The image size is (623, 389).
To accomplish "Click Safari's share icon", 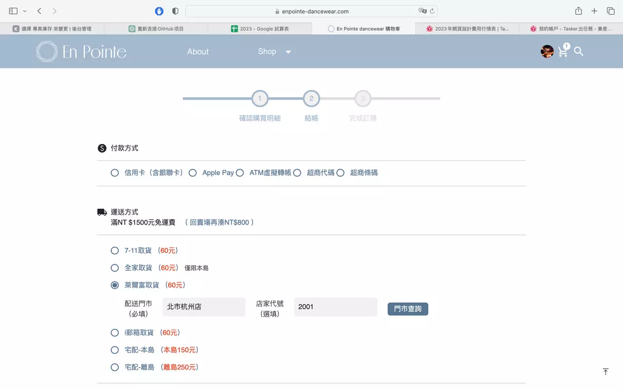I will pos(578,11).
